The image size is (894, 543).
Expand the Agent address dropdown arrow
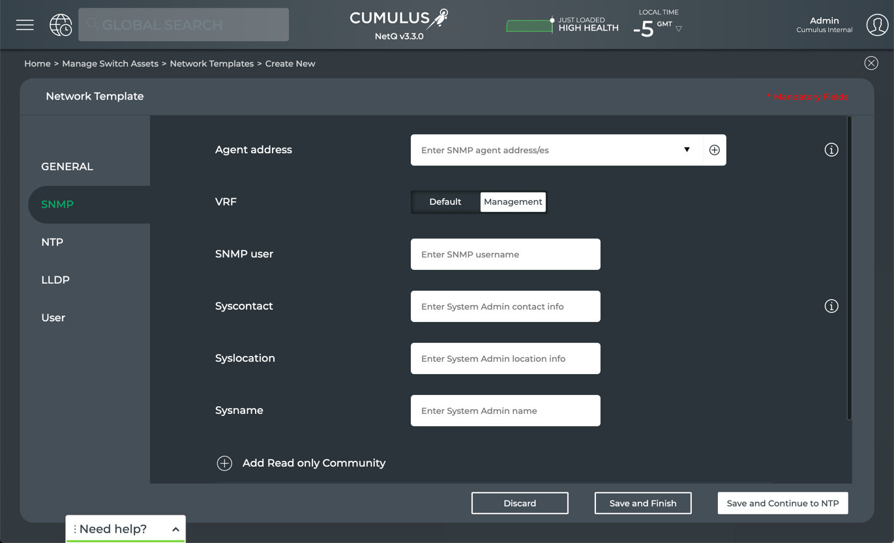click(x=687, y=150)
